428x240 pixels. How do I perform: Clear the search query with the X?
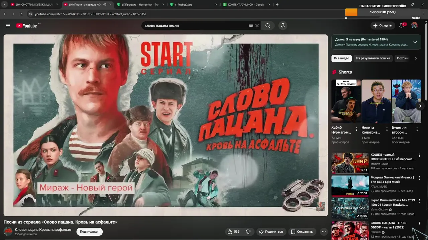pos(257,26)
